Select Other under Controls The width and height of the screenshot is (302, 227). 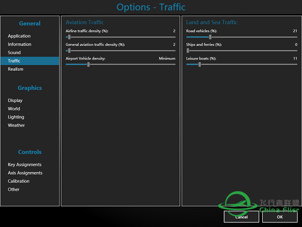[x=14, y=190]
